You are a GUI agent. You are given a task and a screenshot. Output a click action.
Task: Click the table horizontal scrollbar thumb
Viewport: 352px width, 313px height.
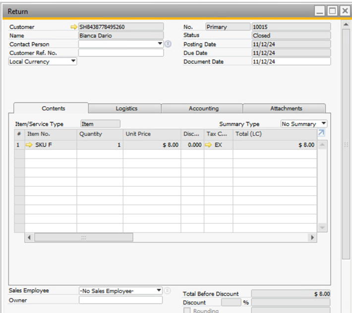point(83,237)
